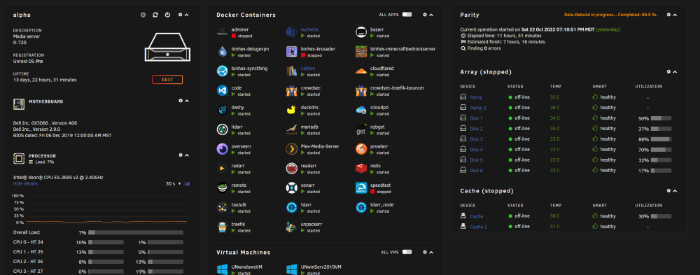Open the Authelia container icon
Screen dimensions: 700x275
(291, 32)
